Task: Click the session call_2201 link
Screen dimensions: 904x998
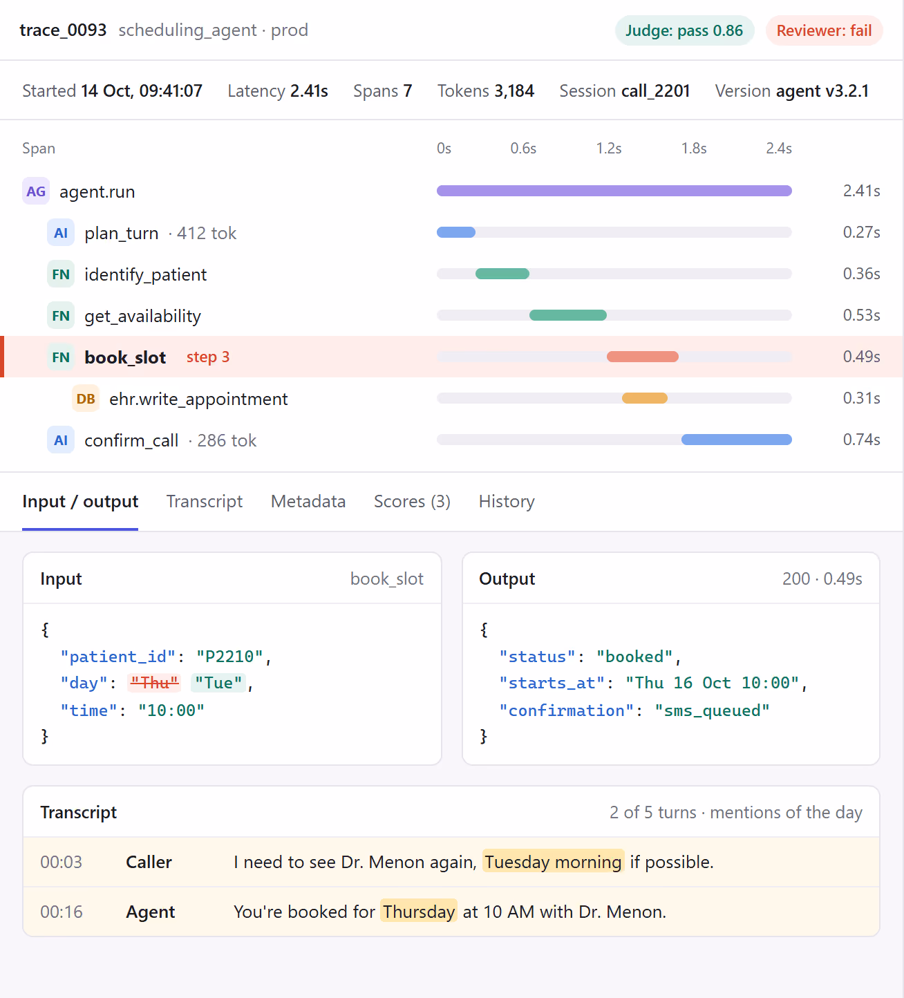Action: click(x=655, y=91)
